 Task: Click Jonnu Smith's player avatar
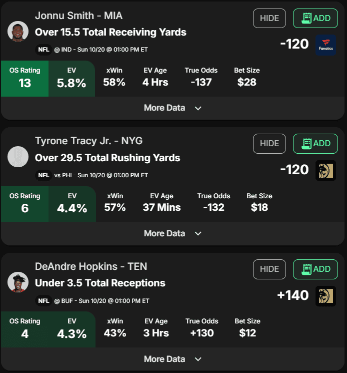click(x=18, y=32)
